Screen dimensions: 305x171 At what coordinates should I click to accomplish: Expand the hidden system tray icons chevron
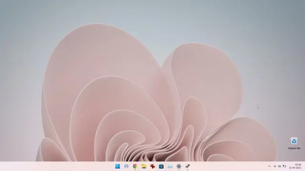[269, 166]
